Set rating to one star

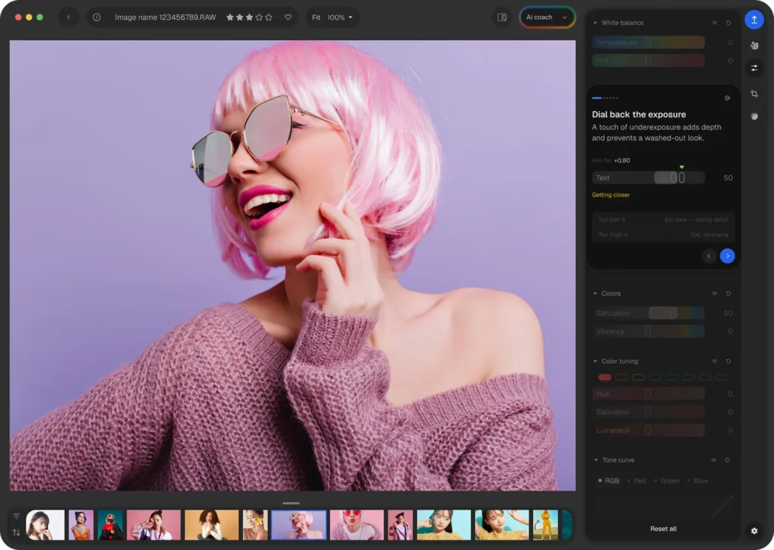coord(230,17)
